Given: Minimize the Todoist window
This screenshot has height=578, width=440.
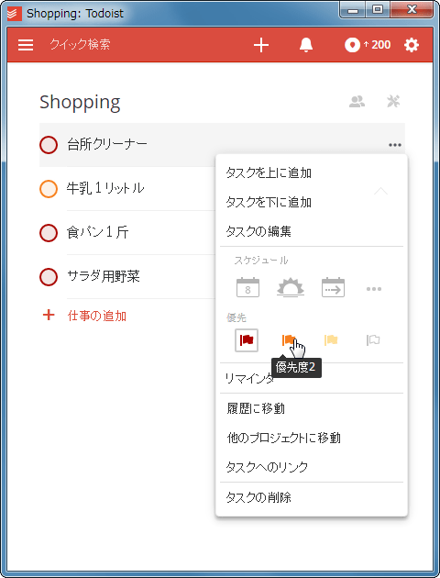Looking at the screenshot, I should [353, 10].
